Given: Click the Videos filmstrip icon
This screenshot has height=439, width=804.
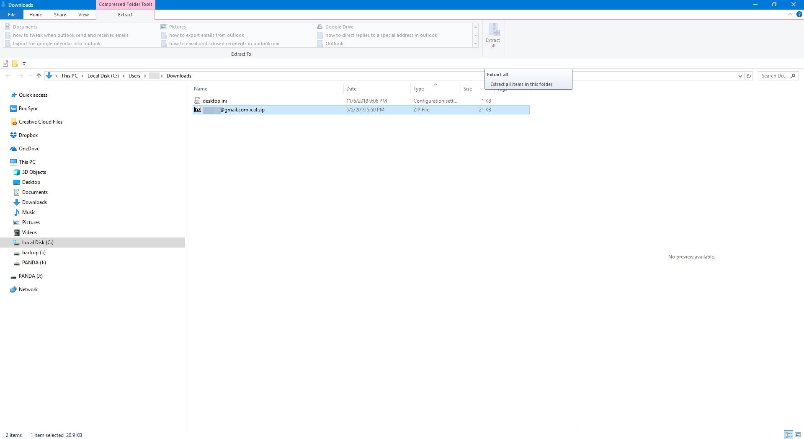Looking at the screenshot, I should click(17, 232).
